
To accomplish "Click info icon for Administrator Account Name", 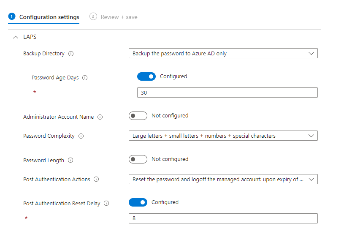I will 100,117.
